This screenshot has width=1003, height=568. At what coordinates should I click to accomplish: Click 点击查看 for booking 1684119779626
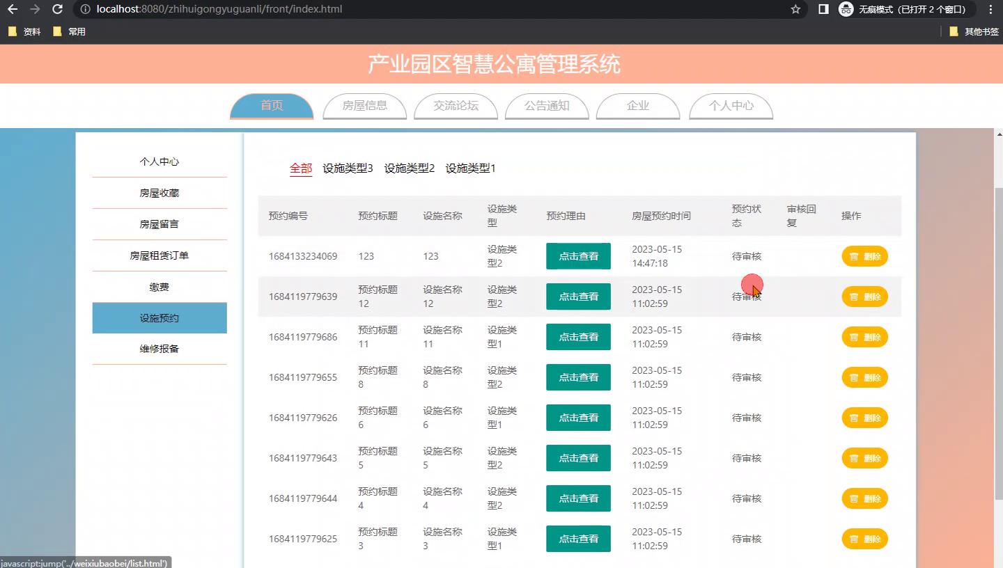point(578,418)
